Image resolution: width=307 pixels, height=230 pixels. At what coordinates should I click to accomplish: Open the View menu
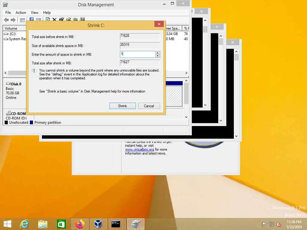tap(34, 13)
